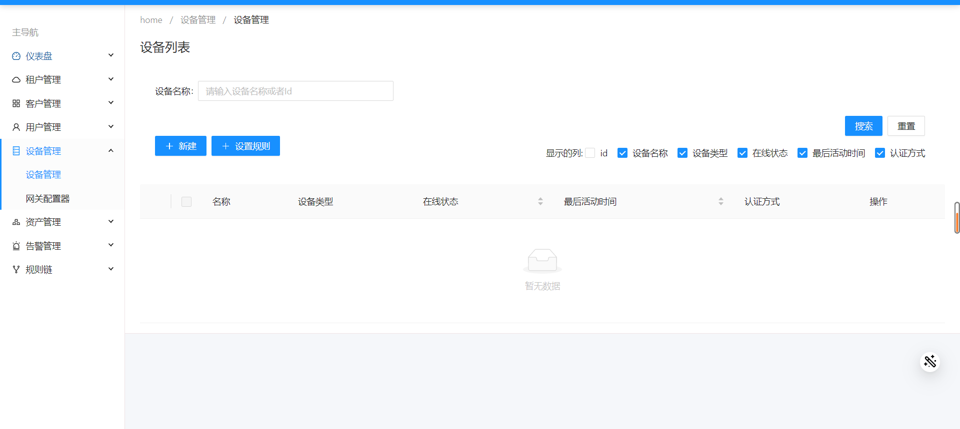Uncheck the 设备名称 column checkbox
Screen dimensions: 960x429
[622, 153]
